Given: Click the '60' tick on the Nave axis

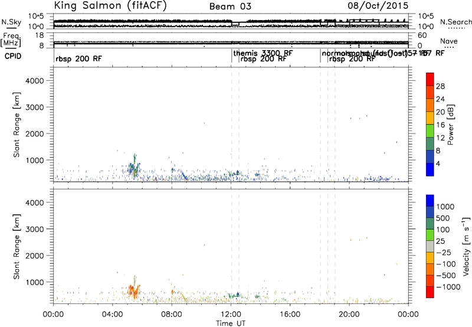Looking at the screenshot, I should point(422,35).
